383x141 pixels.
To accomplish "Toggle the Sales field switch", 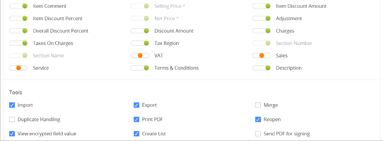I will click(261, 56).
